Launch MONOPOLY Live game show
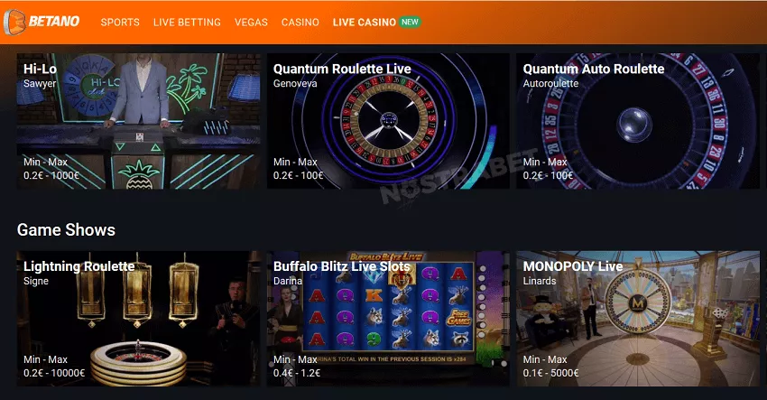Viewport: 767px width, 400px height. tap(638, 319)
